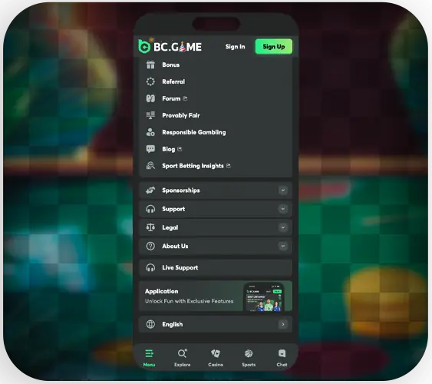Open the Responsible Gambling entry
432x384 pixels.
tap(194, 132)
